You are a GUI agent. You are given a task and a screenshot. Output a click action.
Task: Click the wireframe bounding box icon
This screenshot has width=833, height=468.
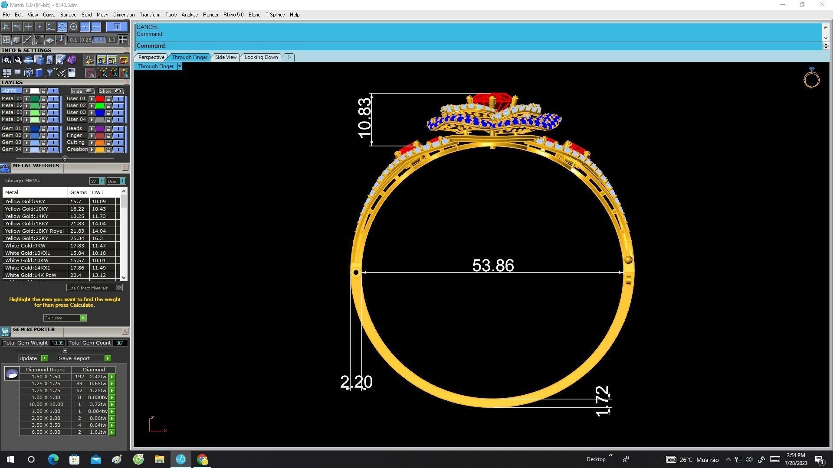click(28, 72)
